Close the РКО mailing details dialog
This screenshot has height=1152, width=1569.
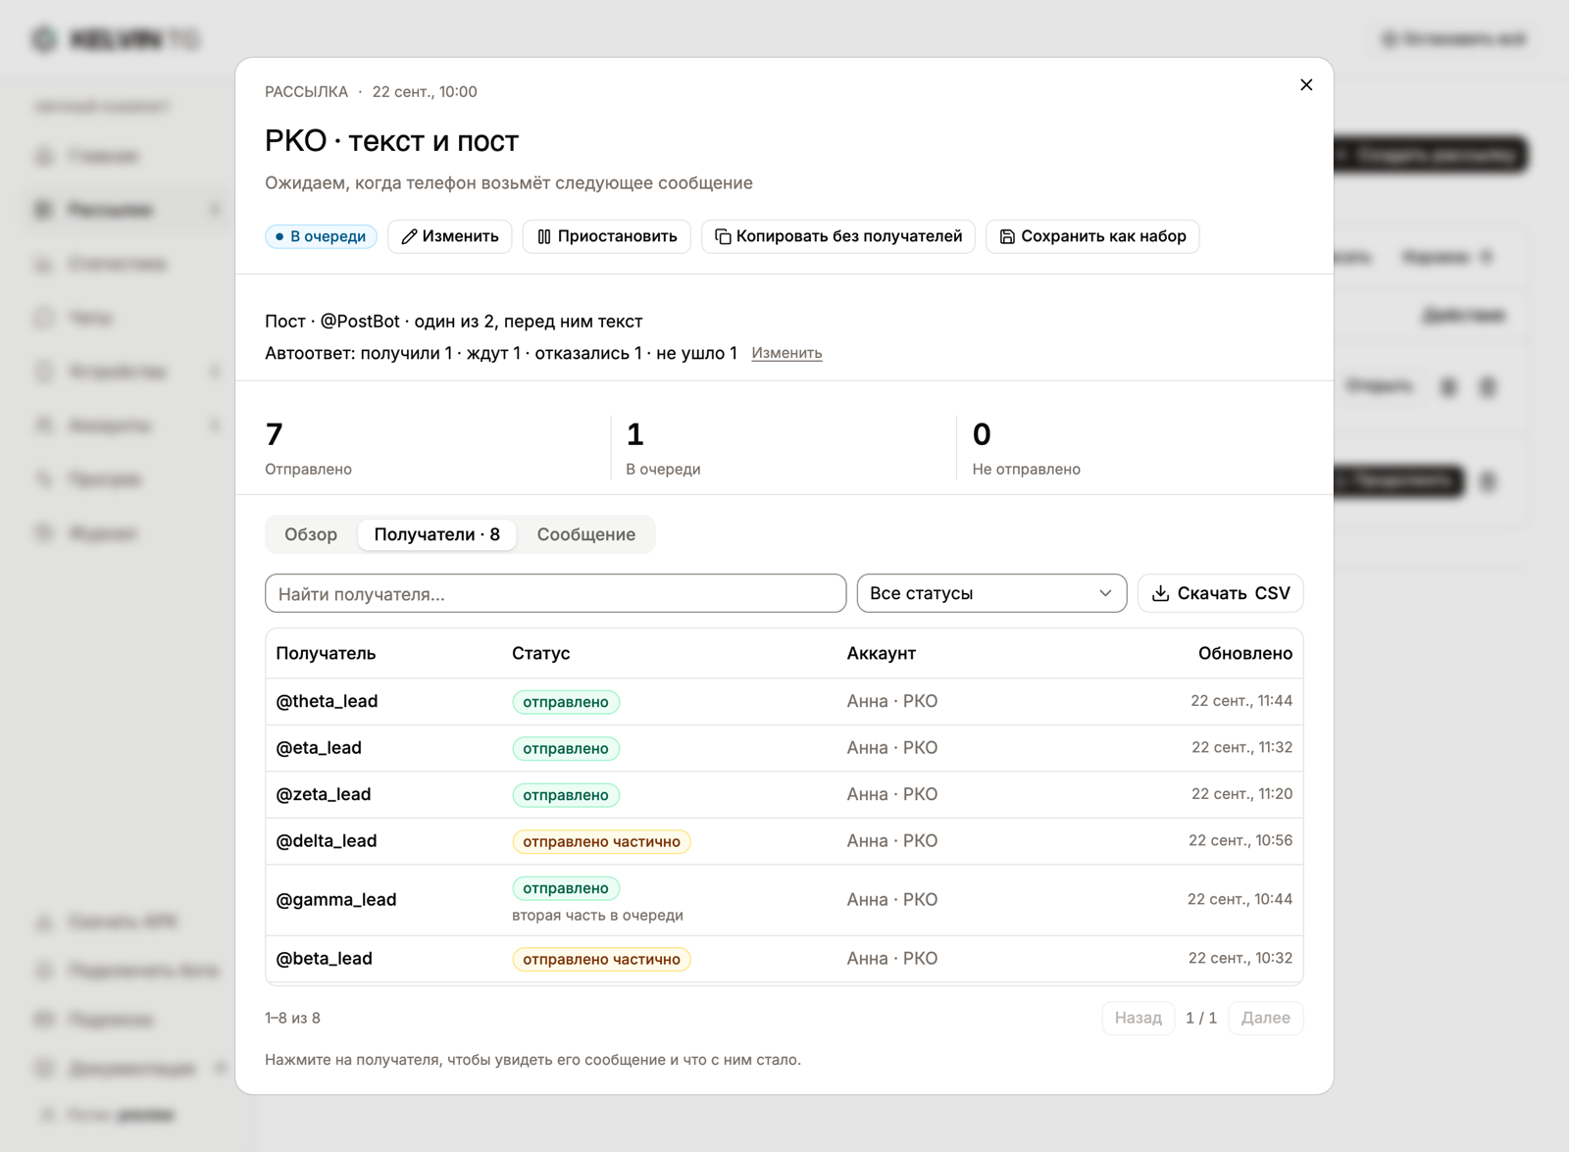coord(1306,85)
